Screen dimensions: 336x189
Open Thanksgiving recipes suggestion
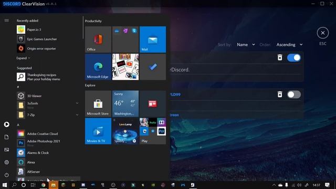point(48,77)
